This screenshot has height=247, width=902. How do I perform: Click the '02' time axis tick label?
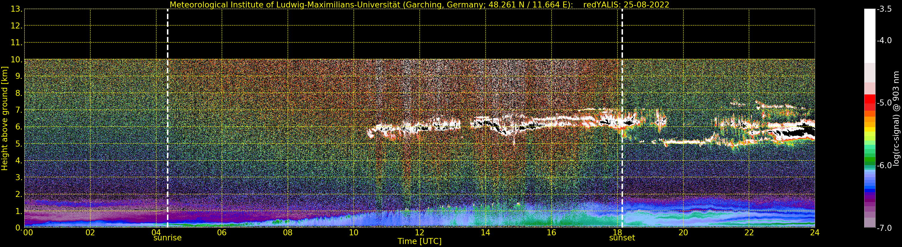pos(90,233)
